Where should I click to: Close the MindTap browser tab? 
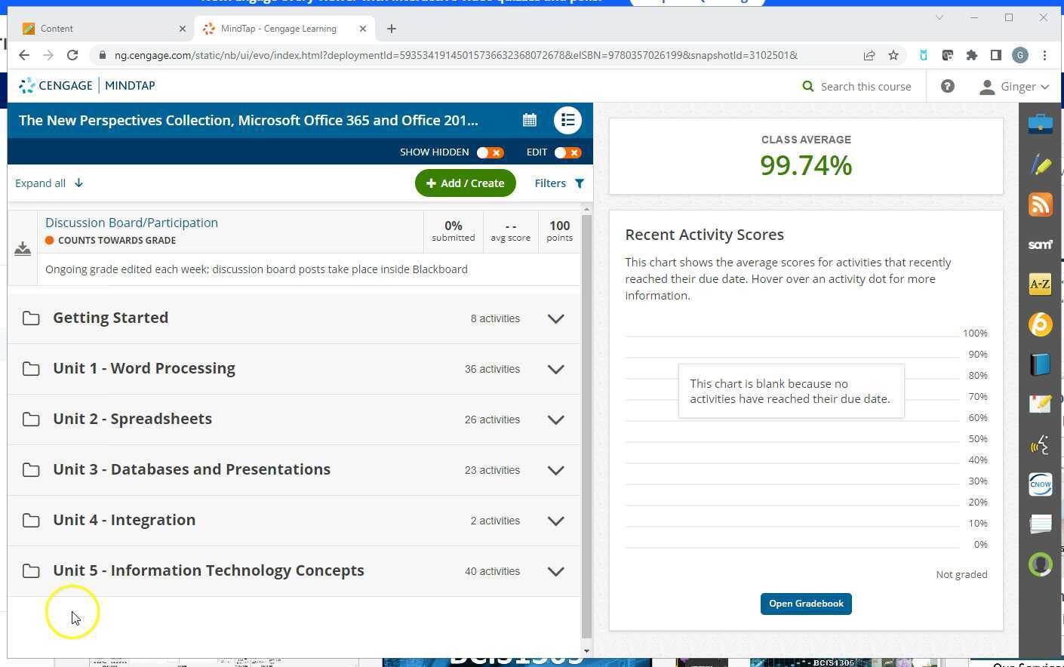pyautogui.click(x=363, y=29)
